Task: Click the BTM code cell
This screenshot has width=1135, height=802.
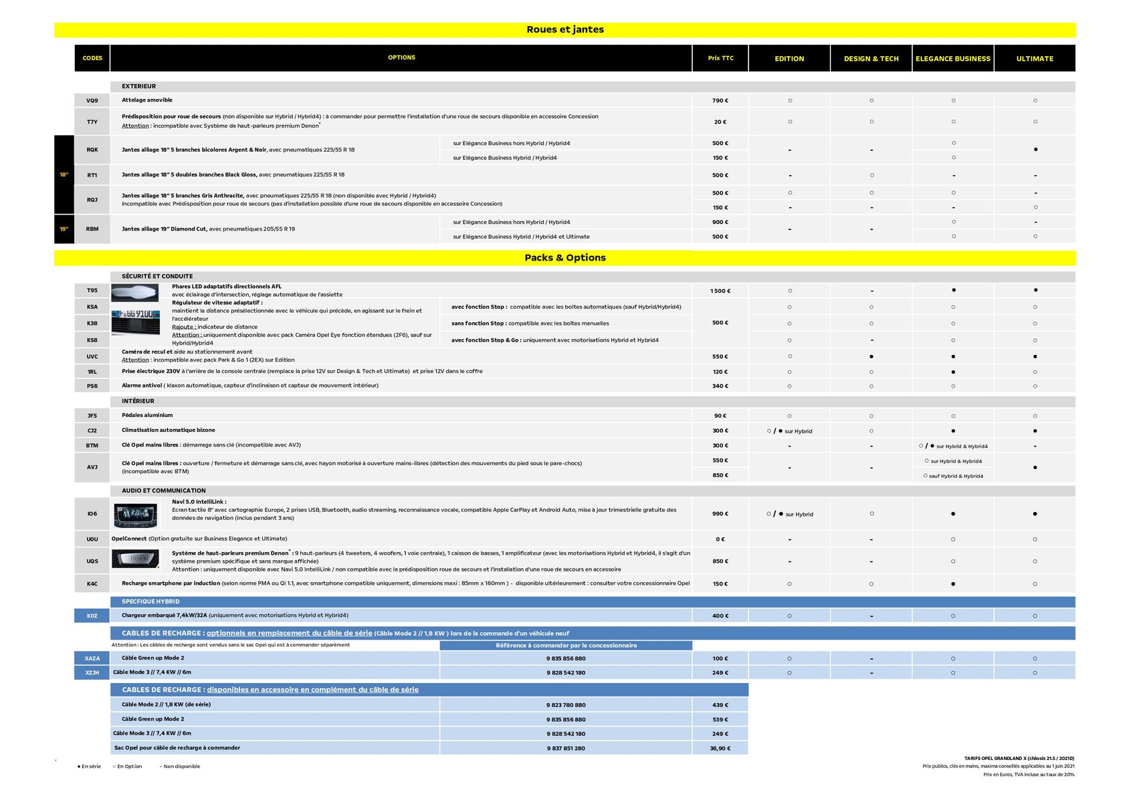Action: pos(92,445)
